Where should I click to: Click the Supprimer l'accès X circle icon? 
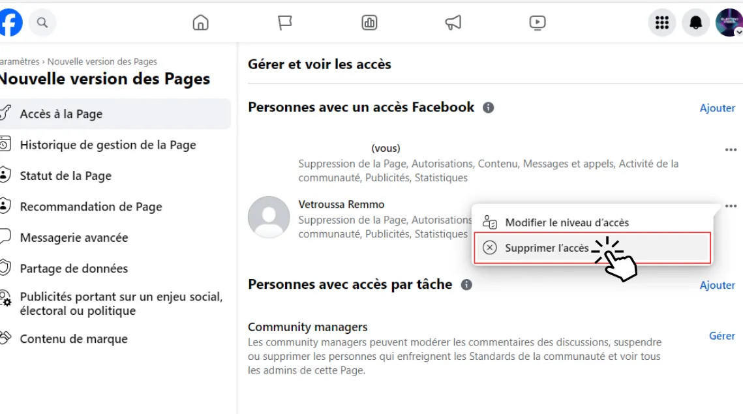[x=489, y=248]
